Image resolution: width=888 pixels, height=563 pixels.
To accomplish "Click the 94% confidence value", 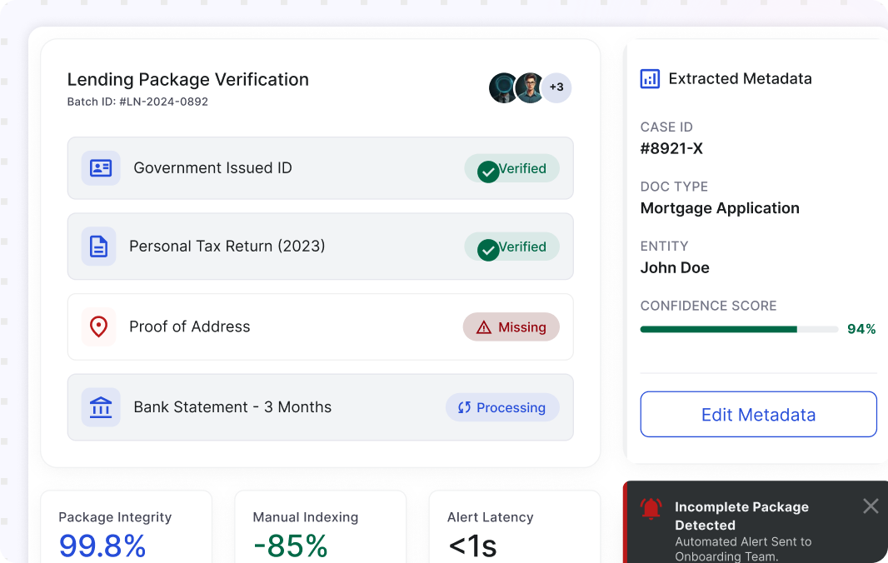I will click(861, 329).
